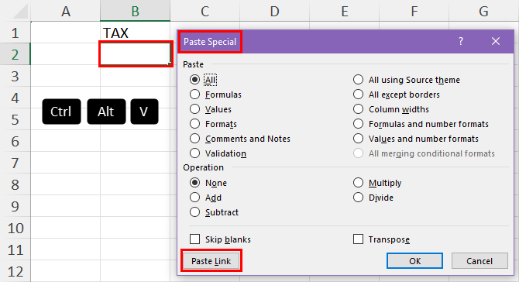Close the Paste Special dialog
Viewport: 519px width, 282px height.
pos(496,41)
